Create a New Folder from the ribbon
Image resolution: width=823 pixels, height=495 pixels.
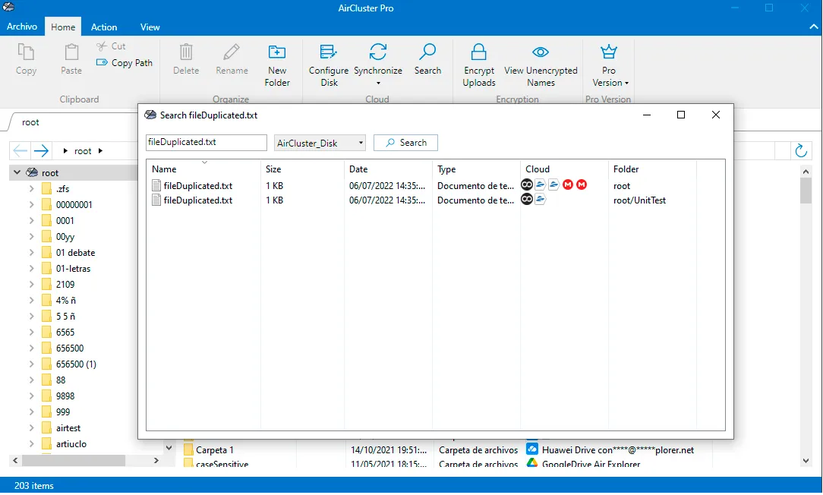[277, 65]
